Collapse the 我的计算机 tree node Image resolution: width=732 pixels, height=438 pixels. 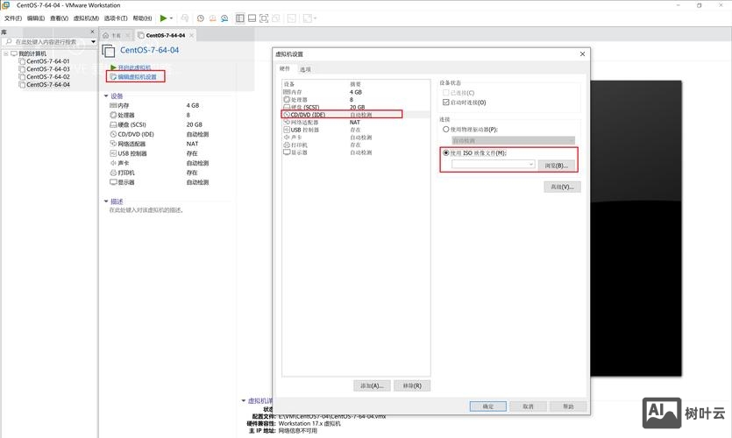click(x=5, y=53)
